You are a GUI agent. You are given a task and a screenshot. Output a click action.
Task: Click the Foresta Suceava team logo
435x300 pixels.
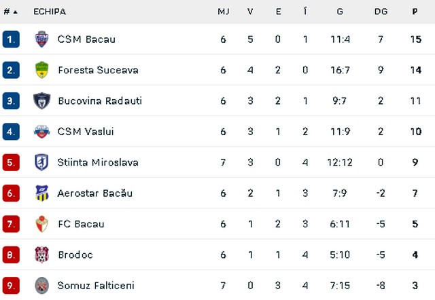[x=41, y=70]
